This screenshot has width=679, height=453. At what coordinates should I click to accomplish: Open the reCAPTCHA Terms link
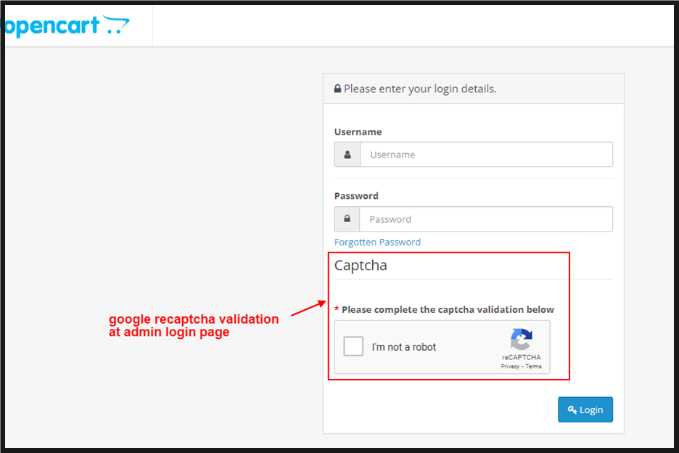(x=533, y=367)
